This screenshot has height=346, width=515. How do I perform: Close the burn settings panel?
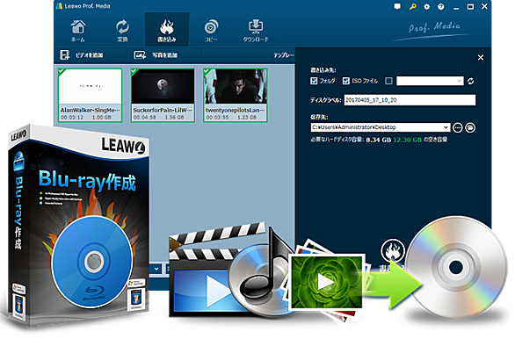click(x=480, y=57)
